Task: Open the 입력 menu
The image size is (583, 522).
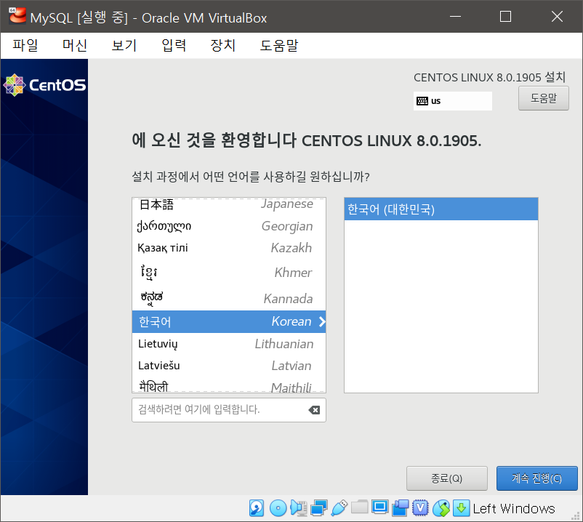Action: (x=174, y=45)
